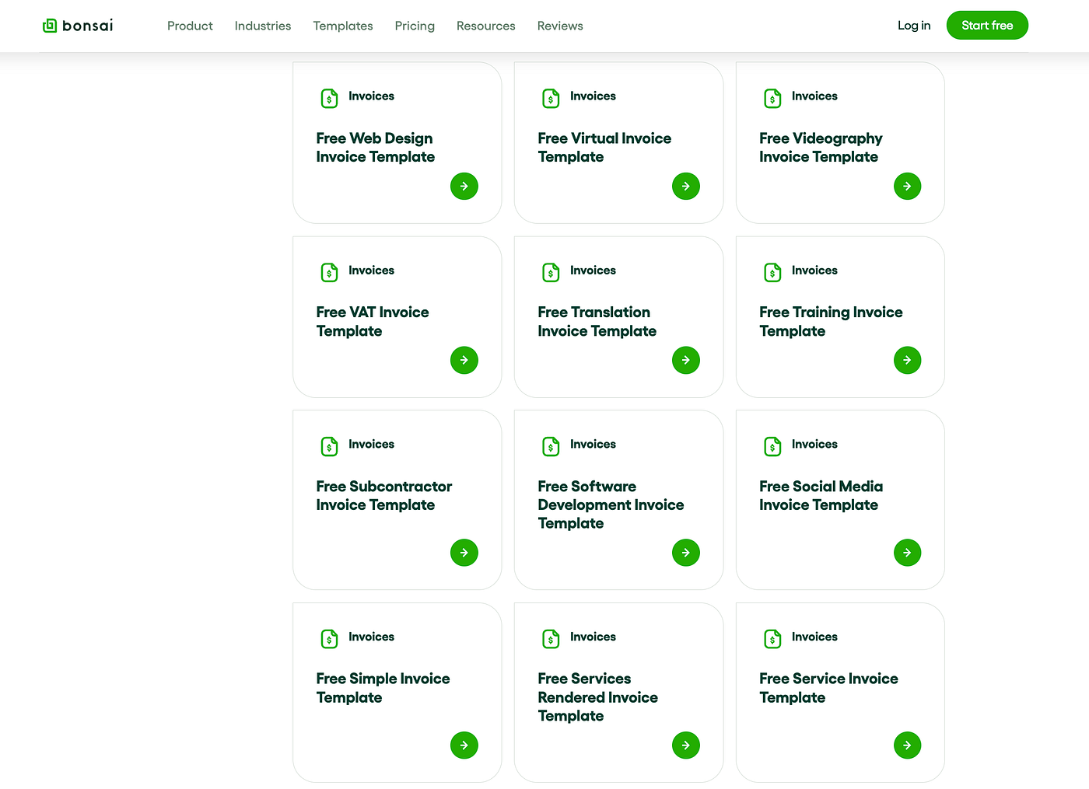Open Free Simple Invoice Template title
1089x789 pixels.
pyautogui.click(x=383, y=688)
